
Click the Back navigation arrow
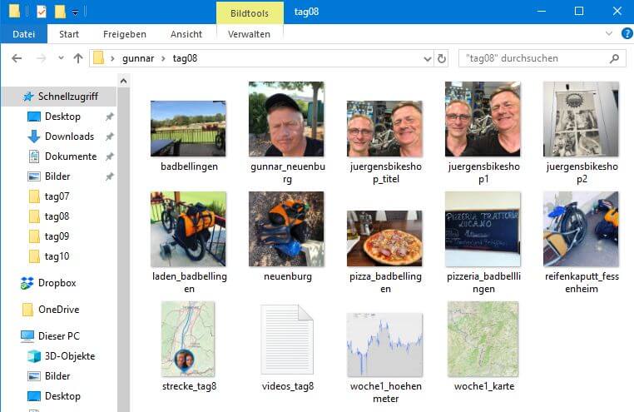[x=17, y=58]
